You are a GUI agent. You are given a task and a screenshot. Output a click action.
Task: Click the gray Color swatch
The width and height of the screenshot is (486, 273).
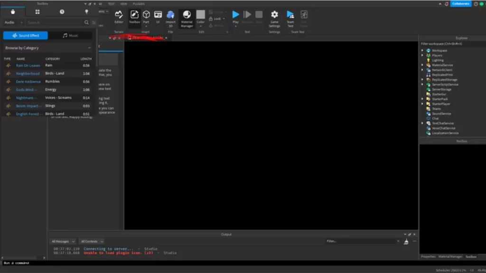click(201, 15)
